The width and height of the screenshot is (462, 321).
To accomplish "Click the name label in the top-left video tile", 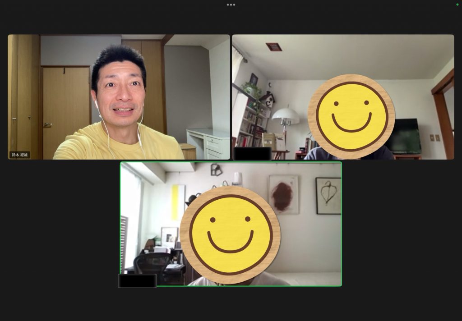I will click(x=20, y=155).
